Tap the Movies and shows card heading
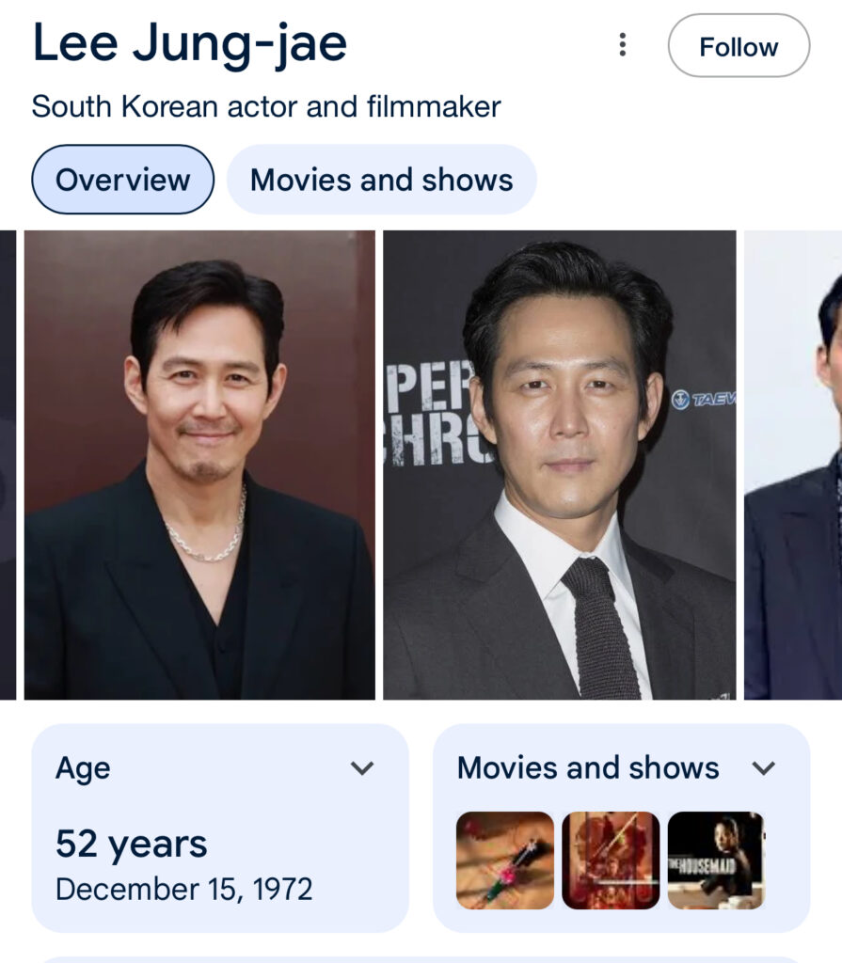The image size is (842, 963). [588, 768]
